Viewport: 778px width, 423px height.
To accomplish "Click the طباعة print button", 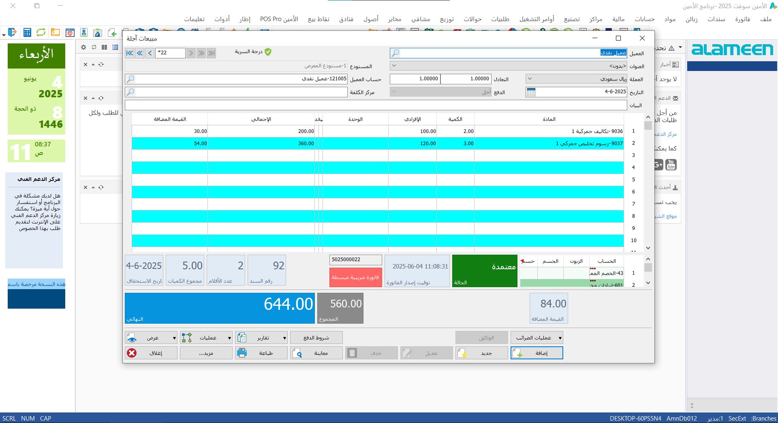I will [261, 353].
